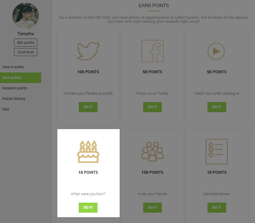This screenshot has height=223, width=255.
Task: Open Tamatha's profile avatar photo
Action: click(x=26, y=16)
